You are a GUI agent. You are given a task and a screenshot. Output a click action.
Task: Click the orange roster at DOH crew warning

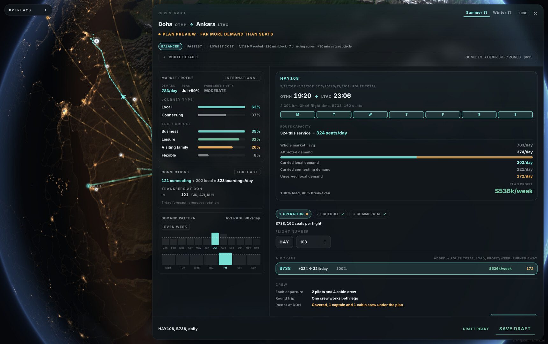coord(357,305)
